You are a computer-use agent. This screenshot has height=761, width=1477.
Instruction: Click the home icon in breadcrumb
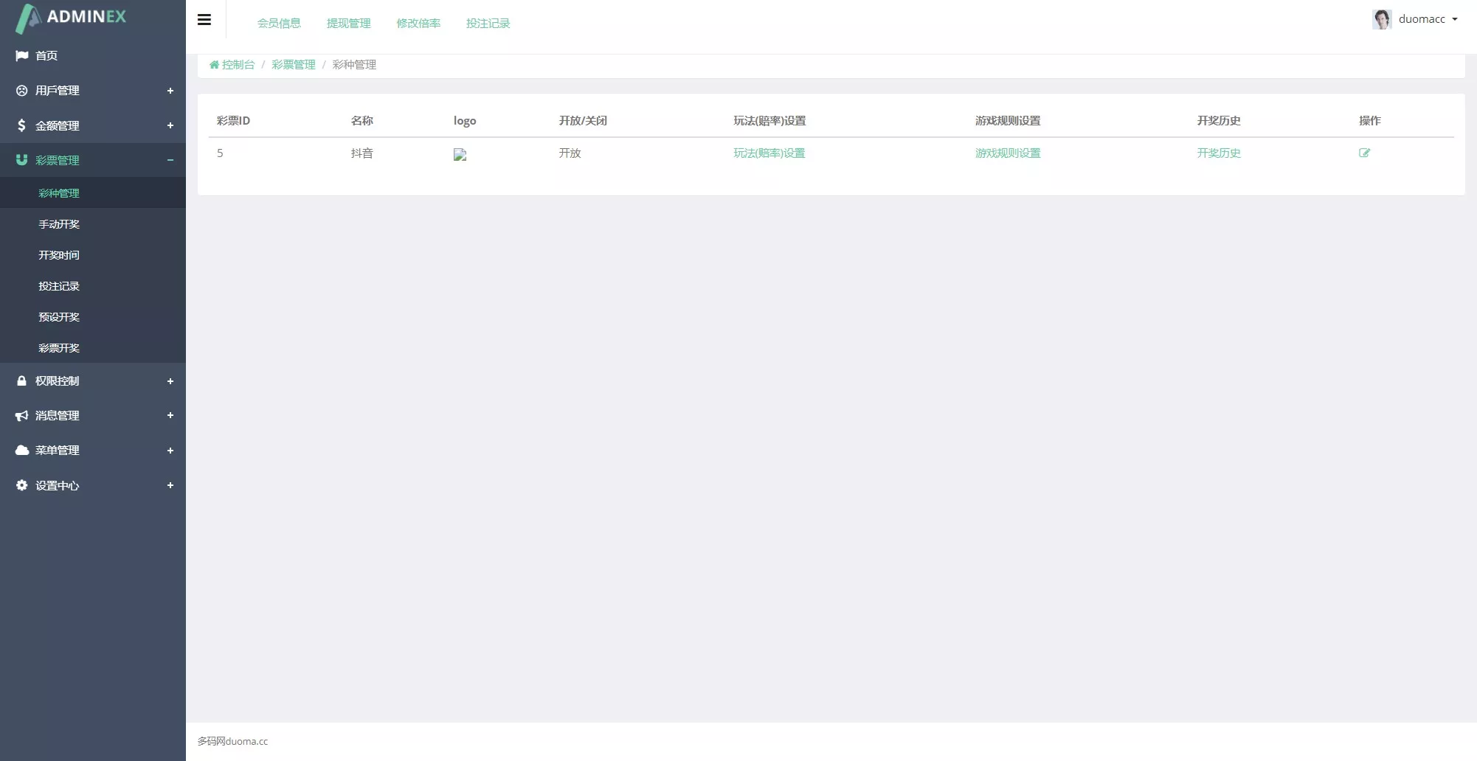tap(214, 65)
